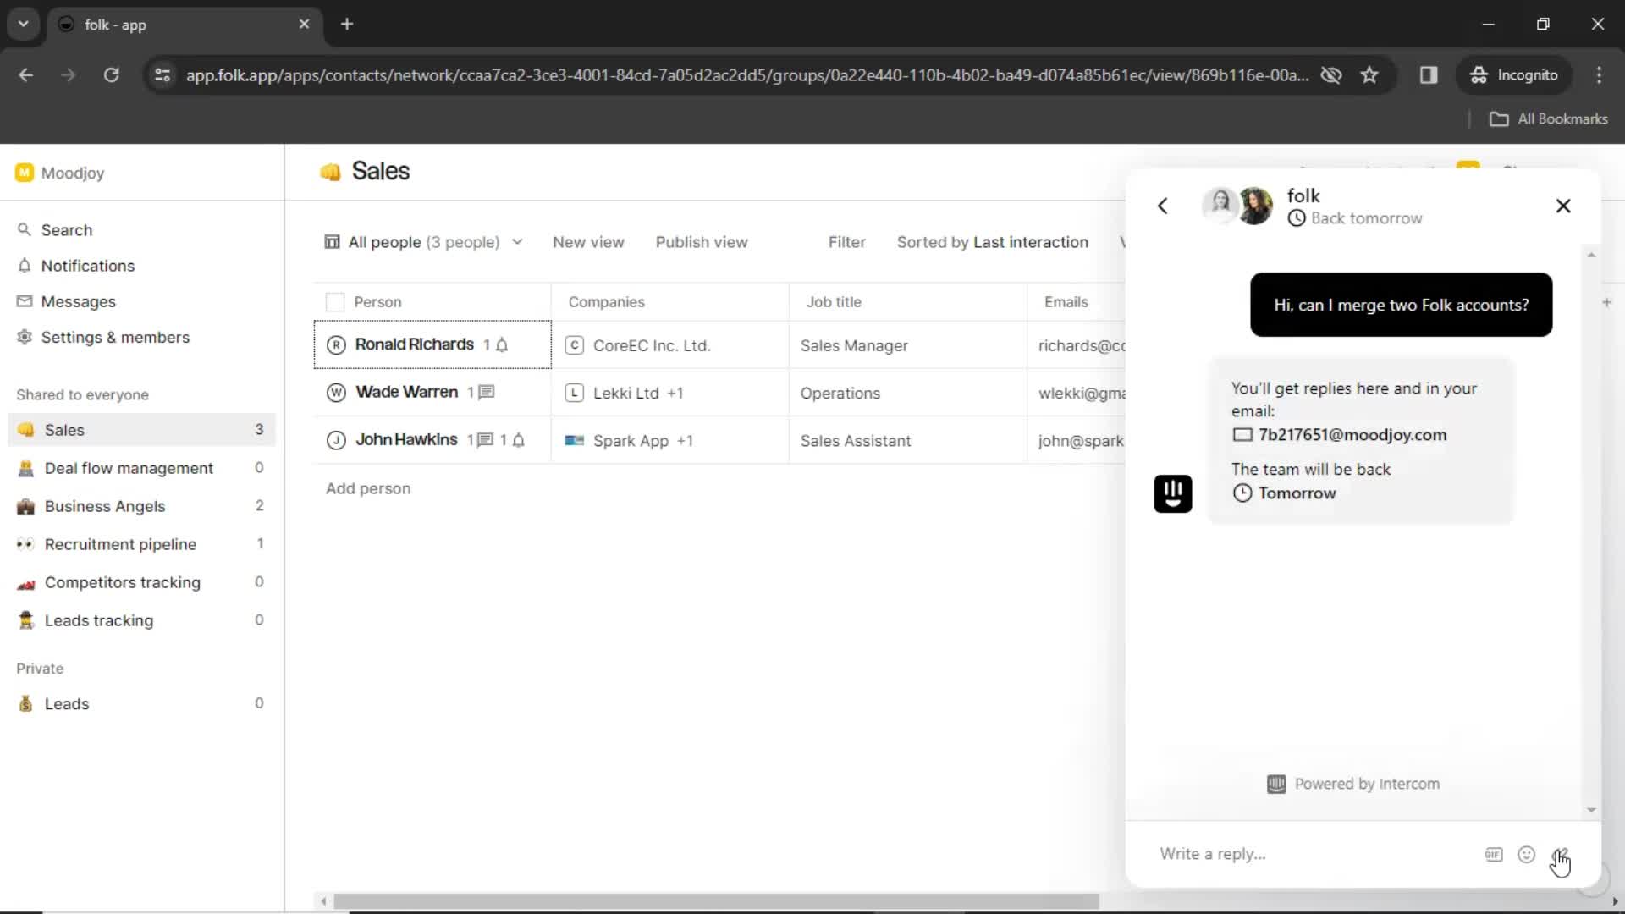Select the Operations job title cell

click(907, 393)
